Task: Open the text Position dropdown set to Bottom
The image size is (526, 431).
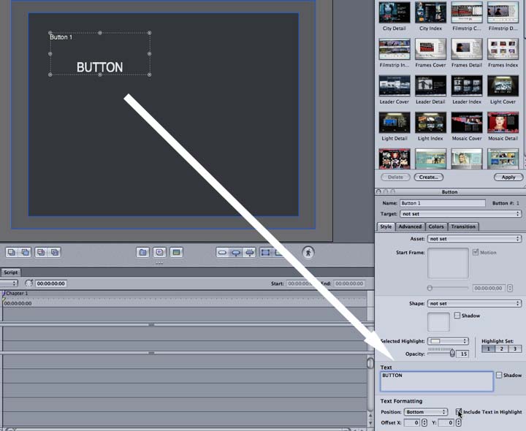Action: (426, 412)
